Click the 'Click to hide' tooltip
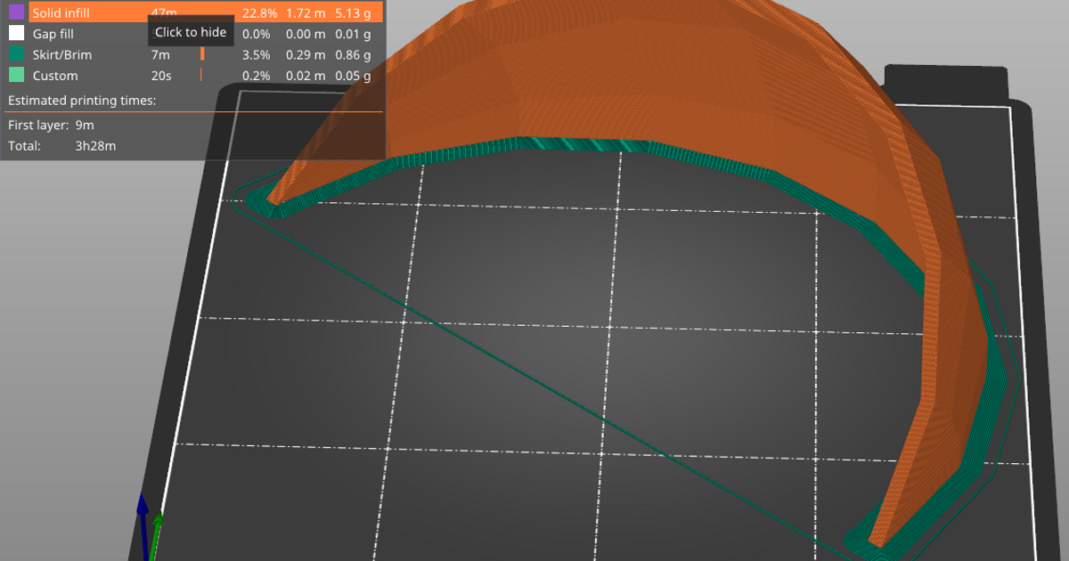The width and height of the screenshot is (1069, 561). 191,31
